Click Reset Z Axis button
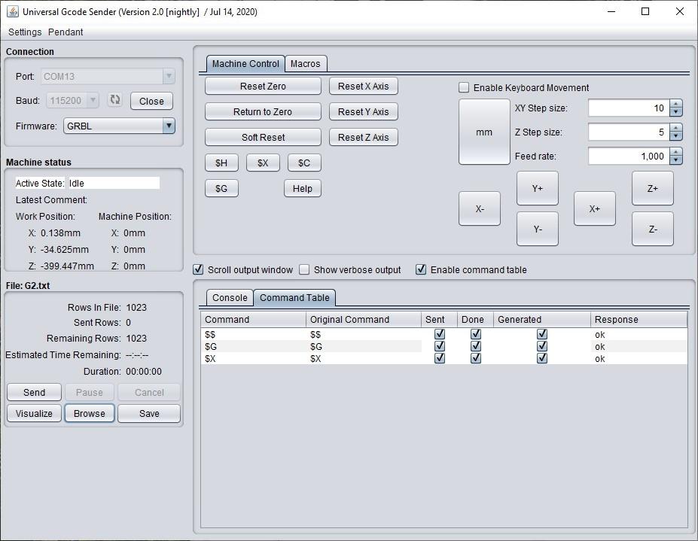 (363, 138)
